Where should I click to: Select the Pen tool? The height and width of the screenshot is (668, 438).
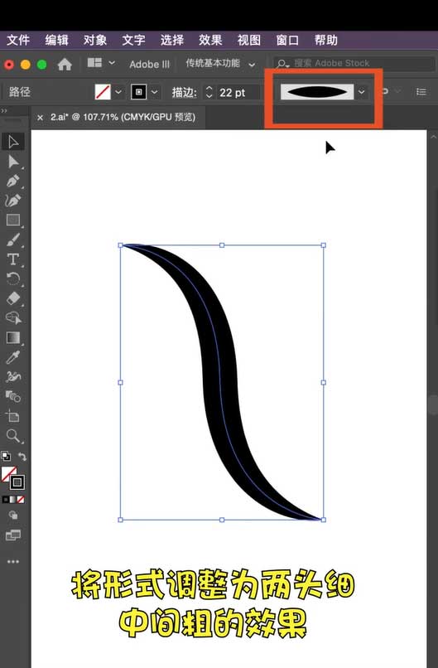pyautogui.click(x=12, y=181)
